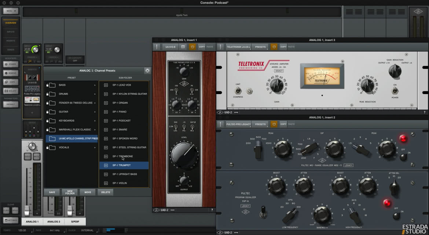Switch to the INPUTS view tab
Screen dimensions: 429x235
(11, 32)
